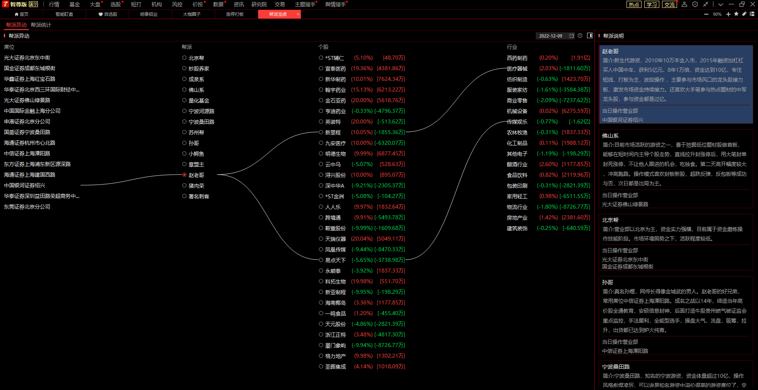Open the 赵老哥 description card
The image size is (758, 390).
pos(676,85)
